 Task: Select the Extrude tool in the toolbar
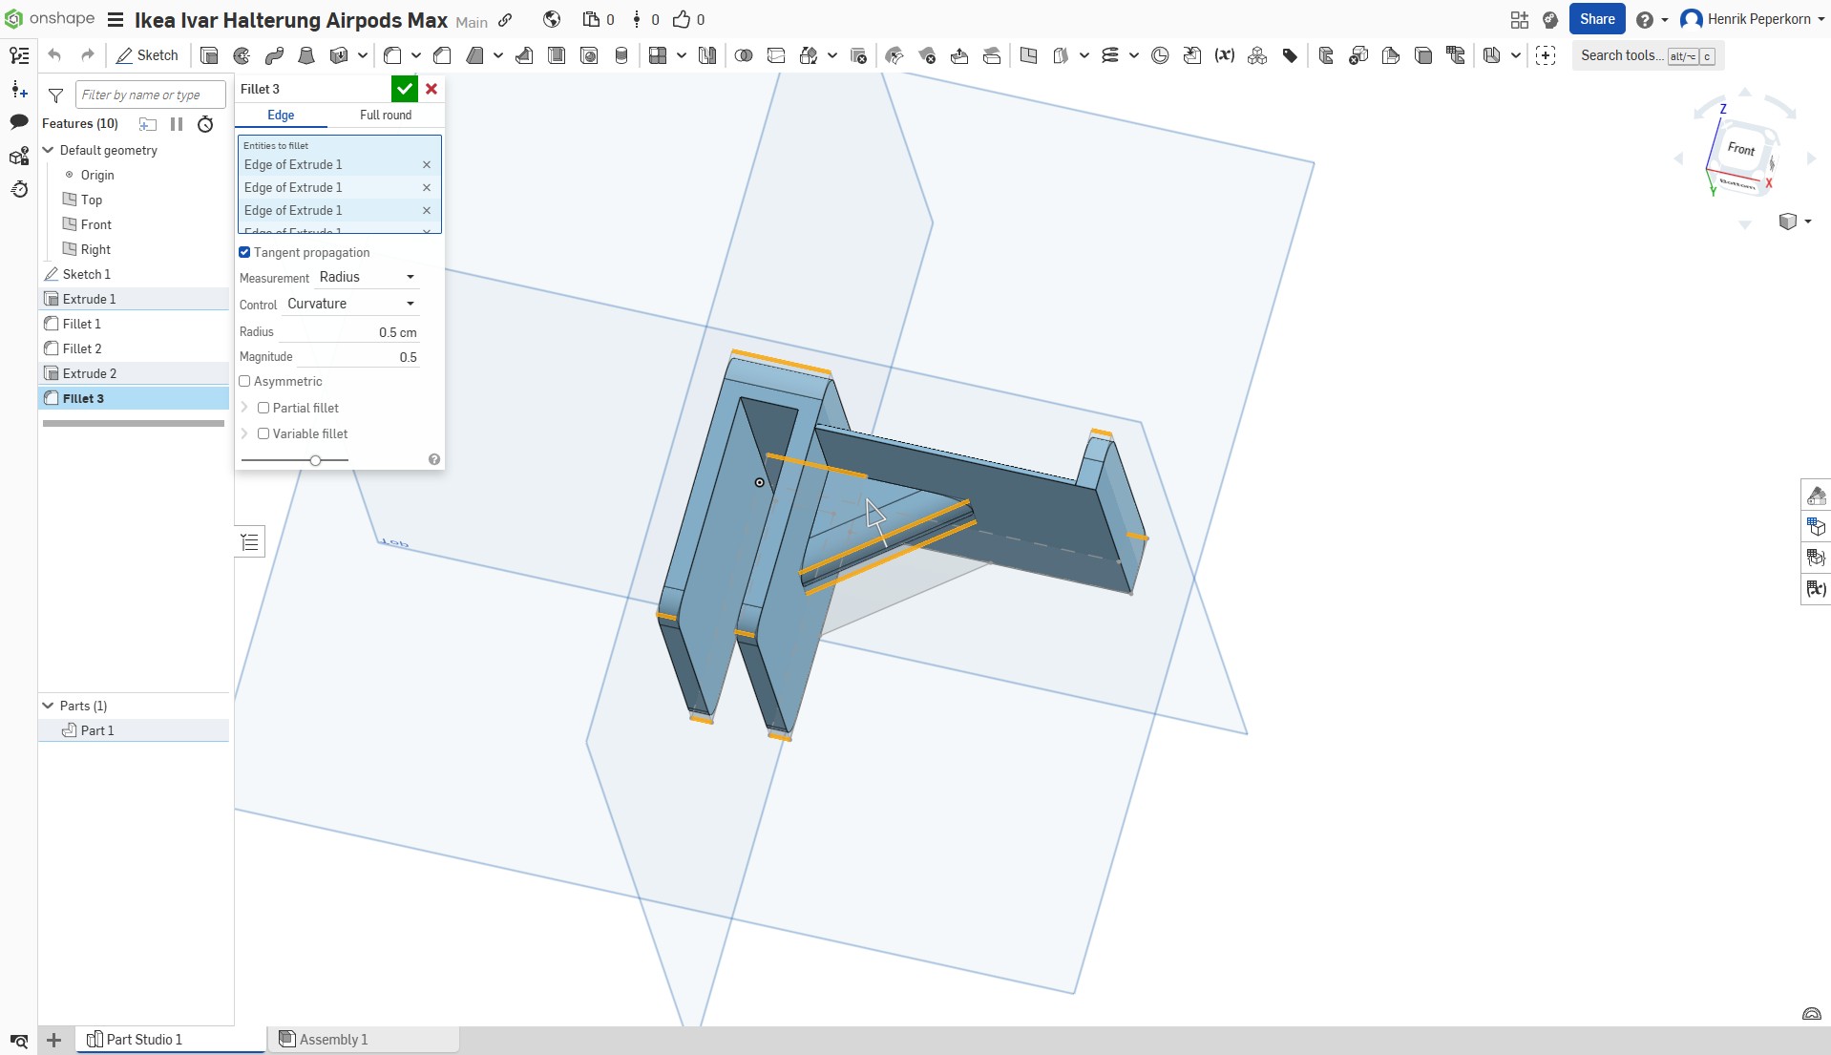click(x=209, y=55)
